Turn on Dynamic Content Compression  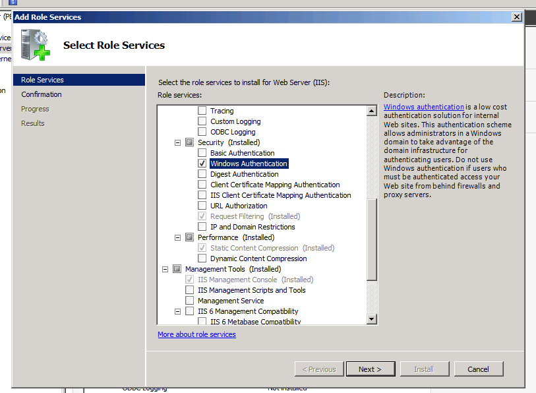pos(202,258)
